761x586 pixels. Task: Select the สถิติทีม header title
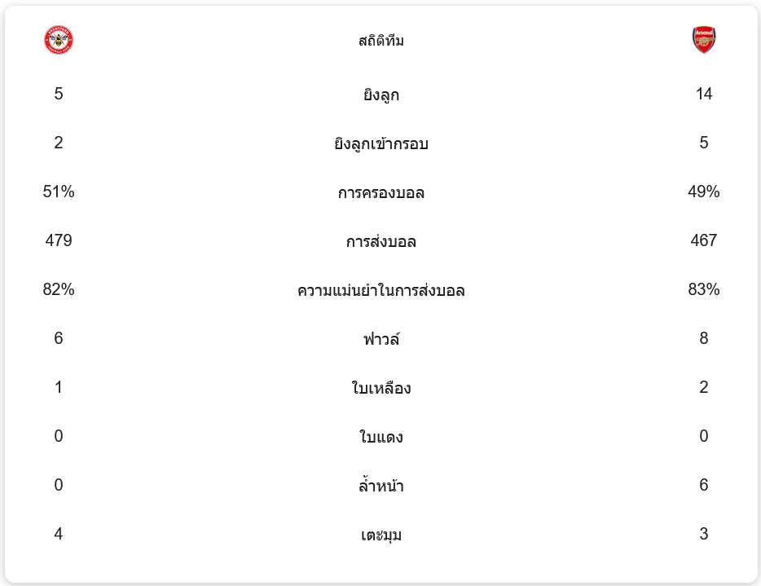(x=381, y=41)
